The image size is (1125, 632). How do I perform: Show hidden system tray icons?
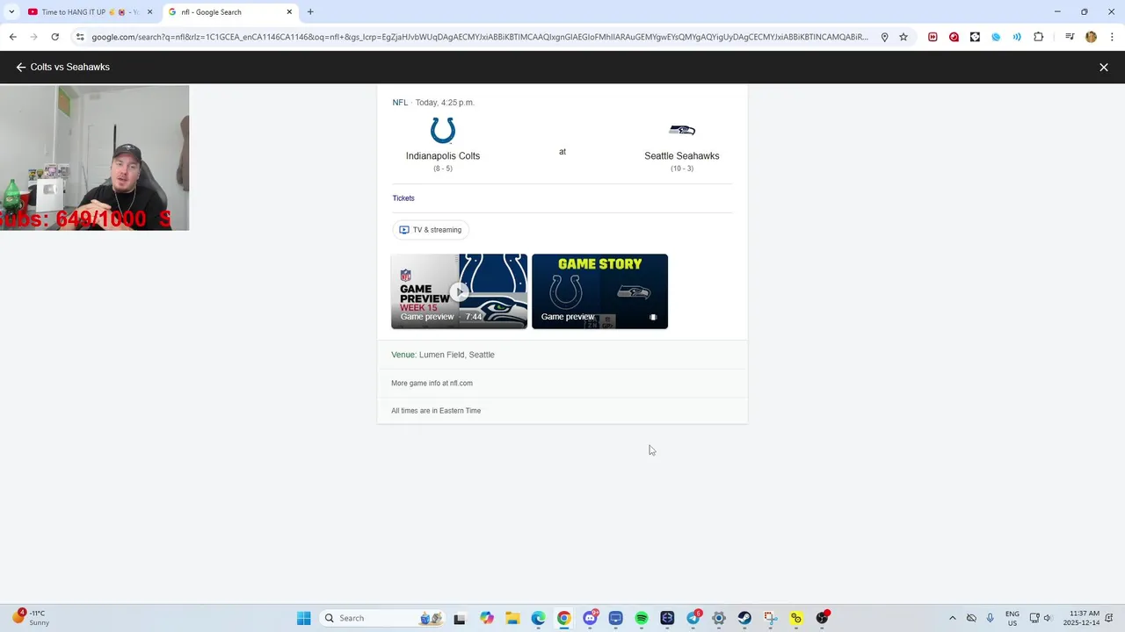952,618
